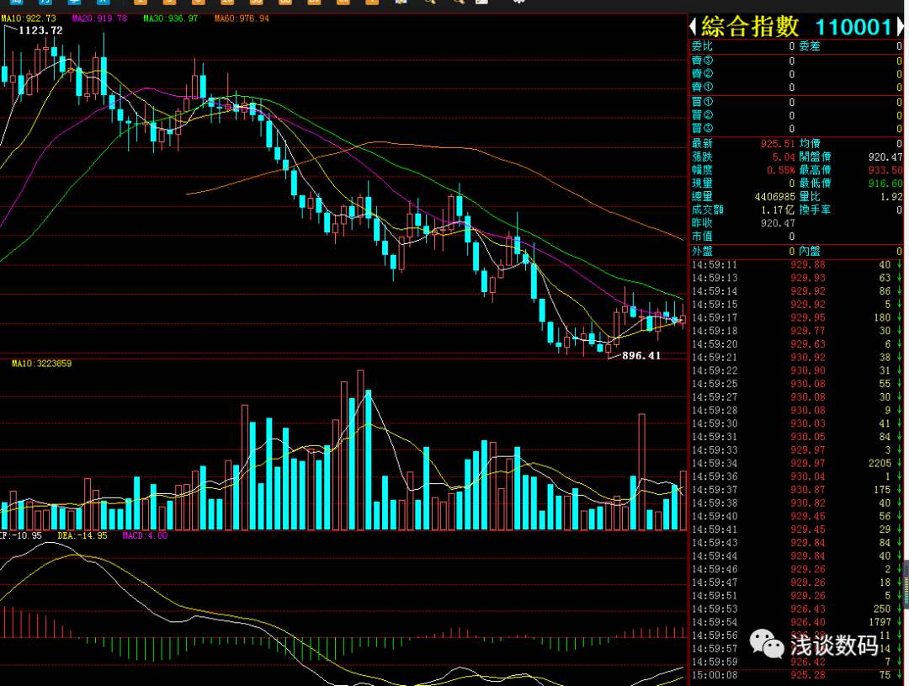This screenshot has width=909, height=686.
Task: Select the 賣② order row
Action: [796, 74]
